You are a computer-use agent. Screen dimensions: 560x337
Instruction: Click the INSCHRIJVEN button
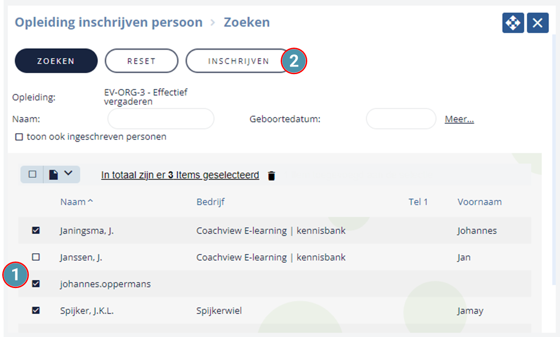238,61
